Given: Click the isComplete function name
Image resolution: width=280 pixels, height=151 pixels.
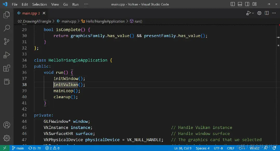Looking at the screenshot, I should 68,30.
